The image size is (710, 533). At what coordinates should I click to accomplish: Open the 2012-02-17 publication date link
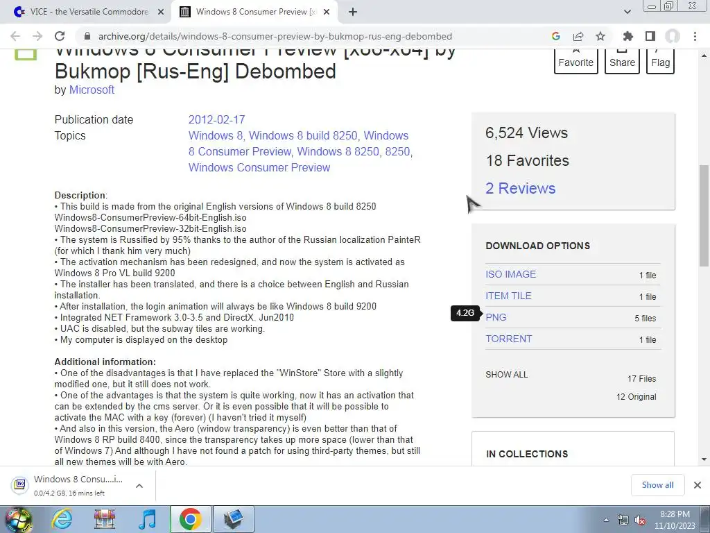pos(216,119)
